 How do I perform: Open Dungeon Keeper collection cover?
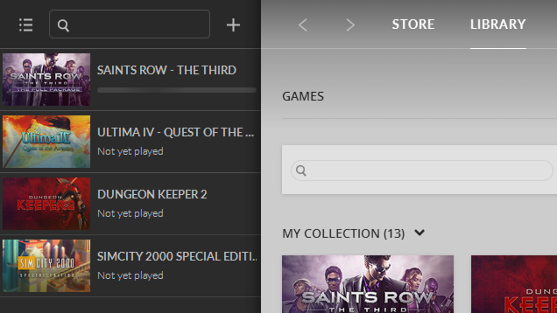pos(514,284)
